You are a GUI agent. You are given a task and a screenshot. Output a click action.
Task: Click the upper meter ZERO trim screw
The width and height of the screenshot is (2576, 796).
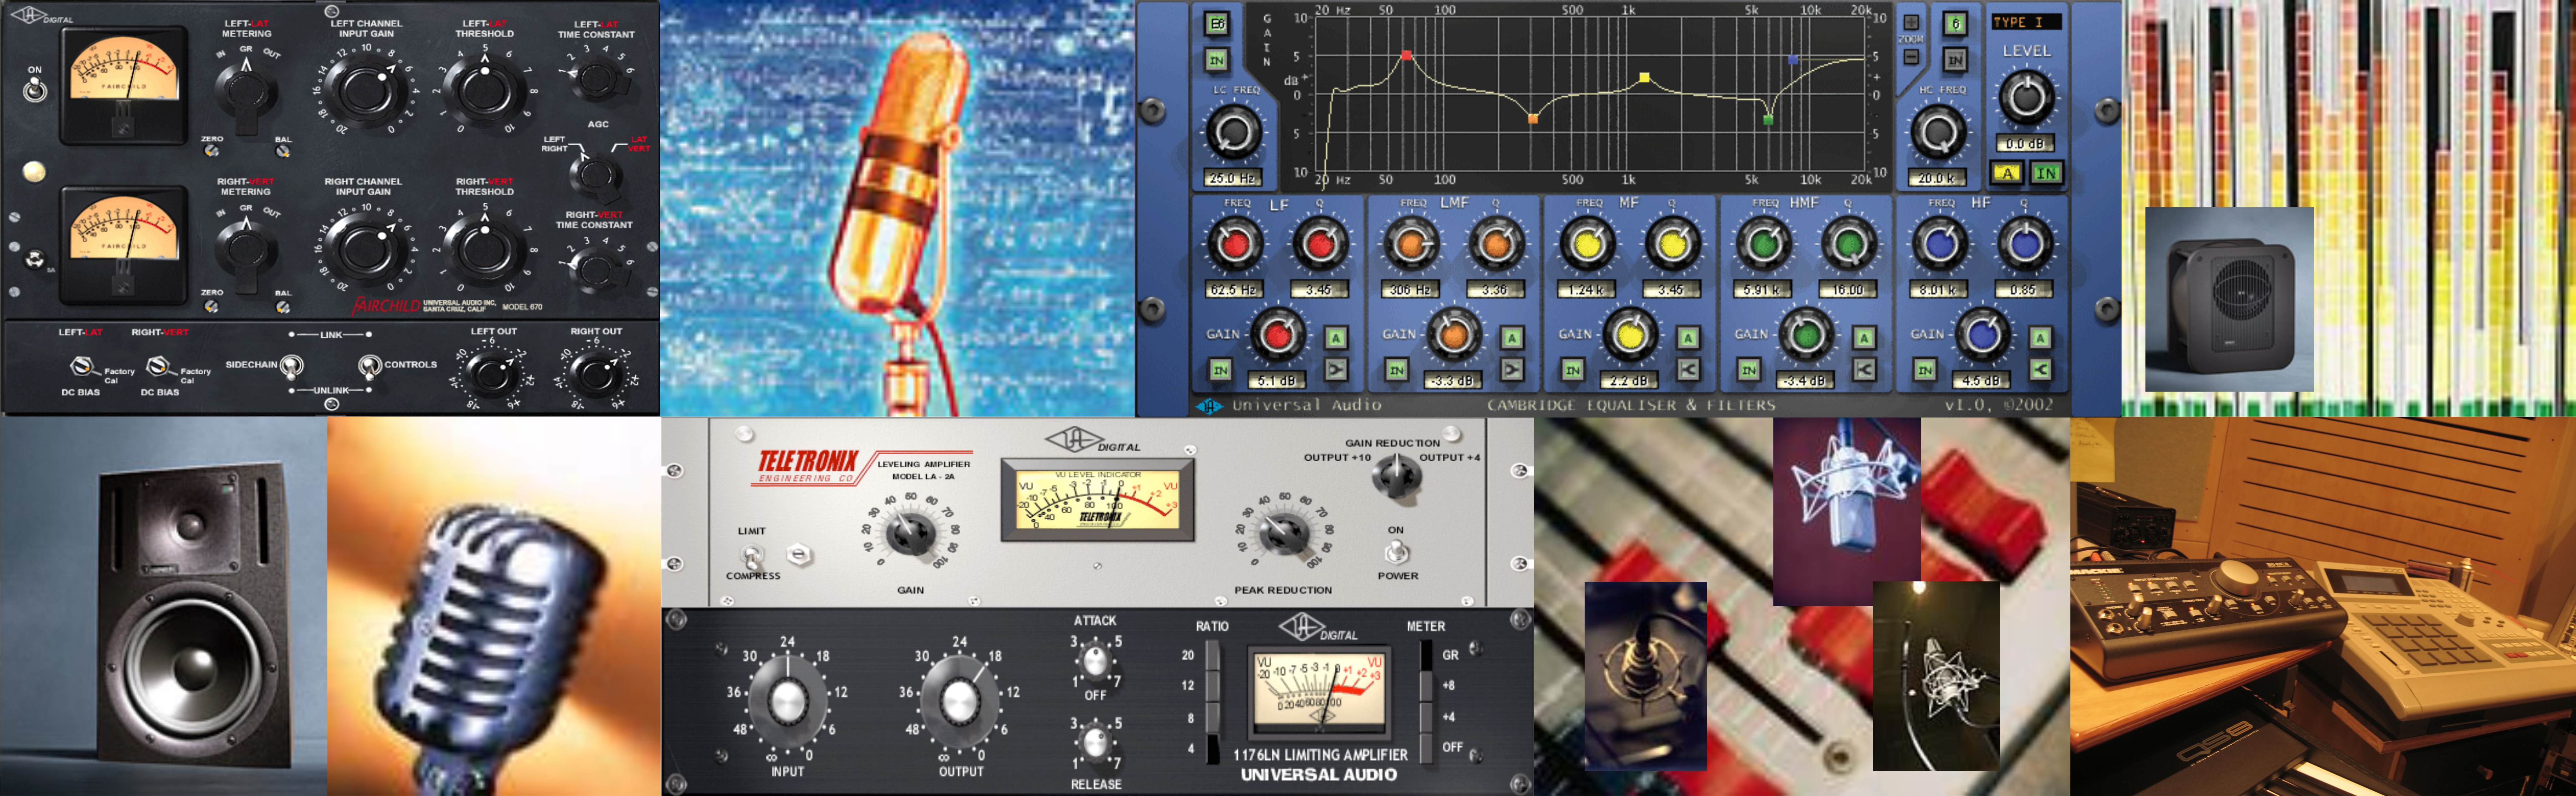(x=211, y=151)
